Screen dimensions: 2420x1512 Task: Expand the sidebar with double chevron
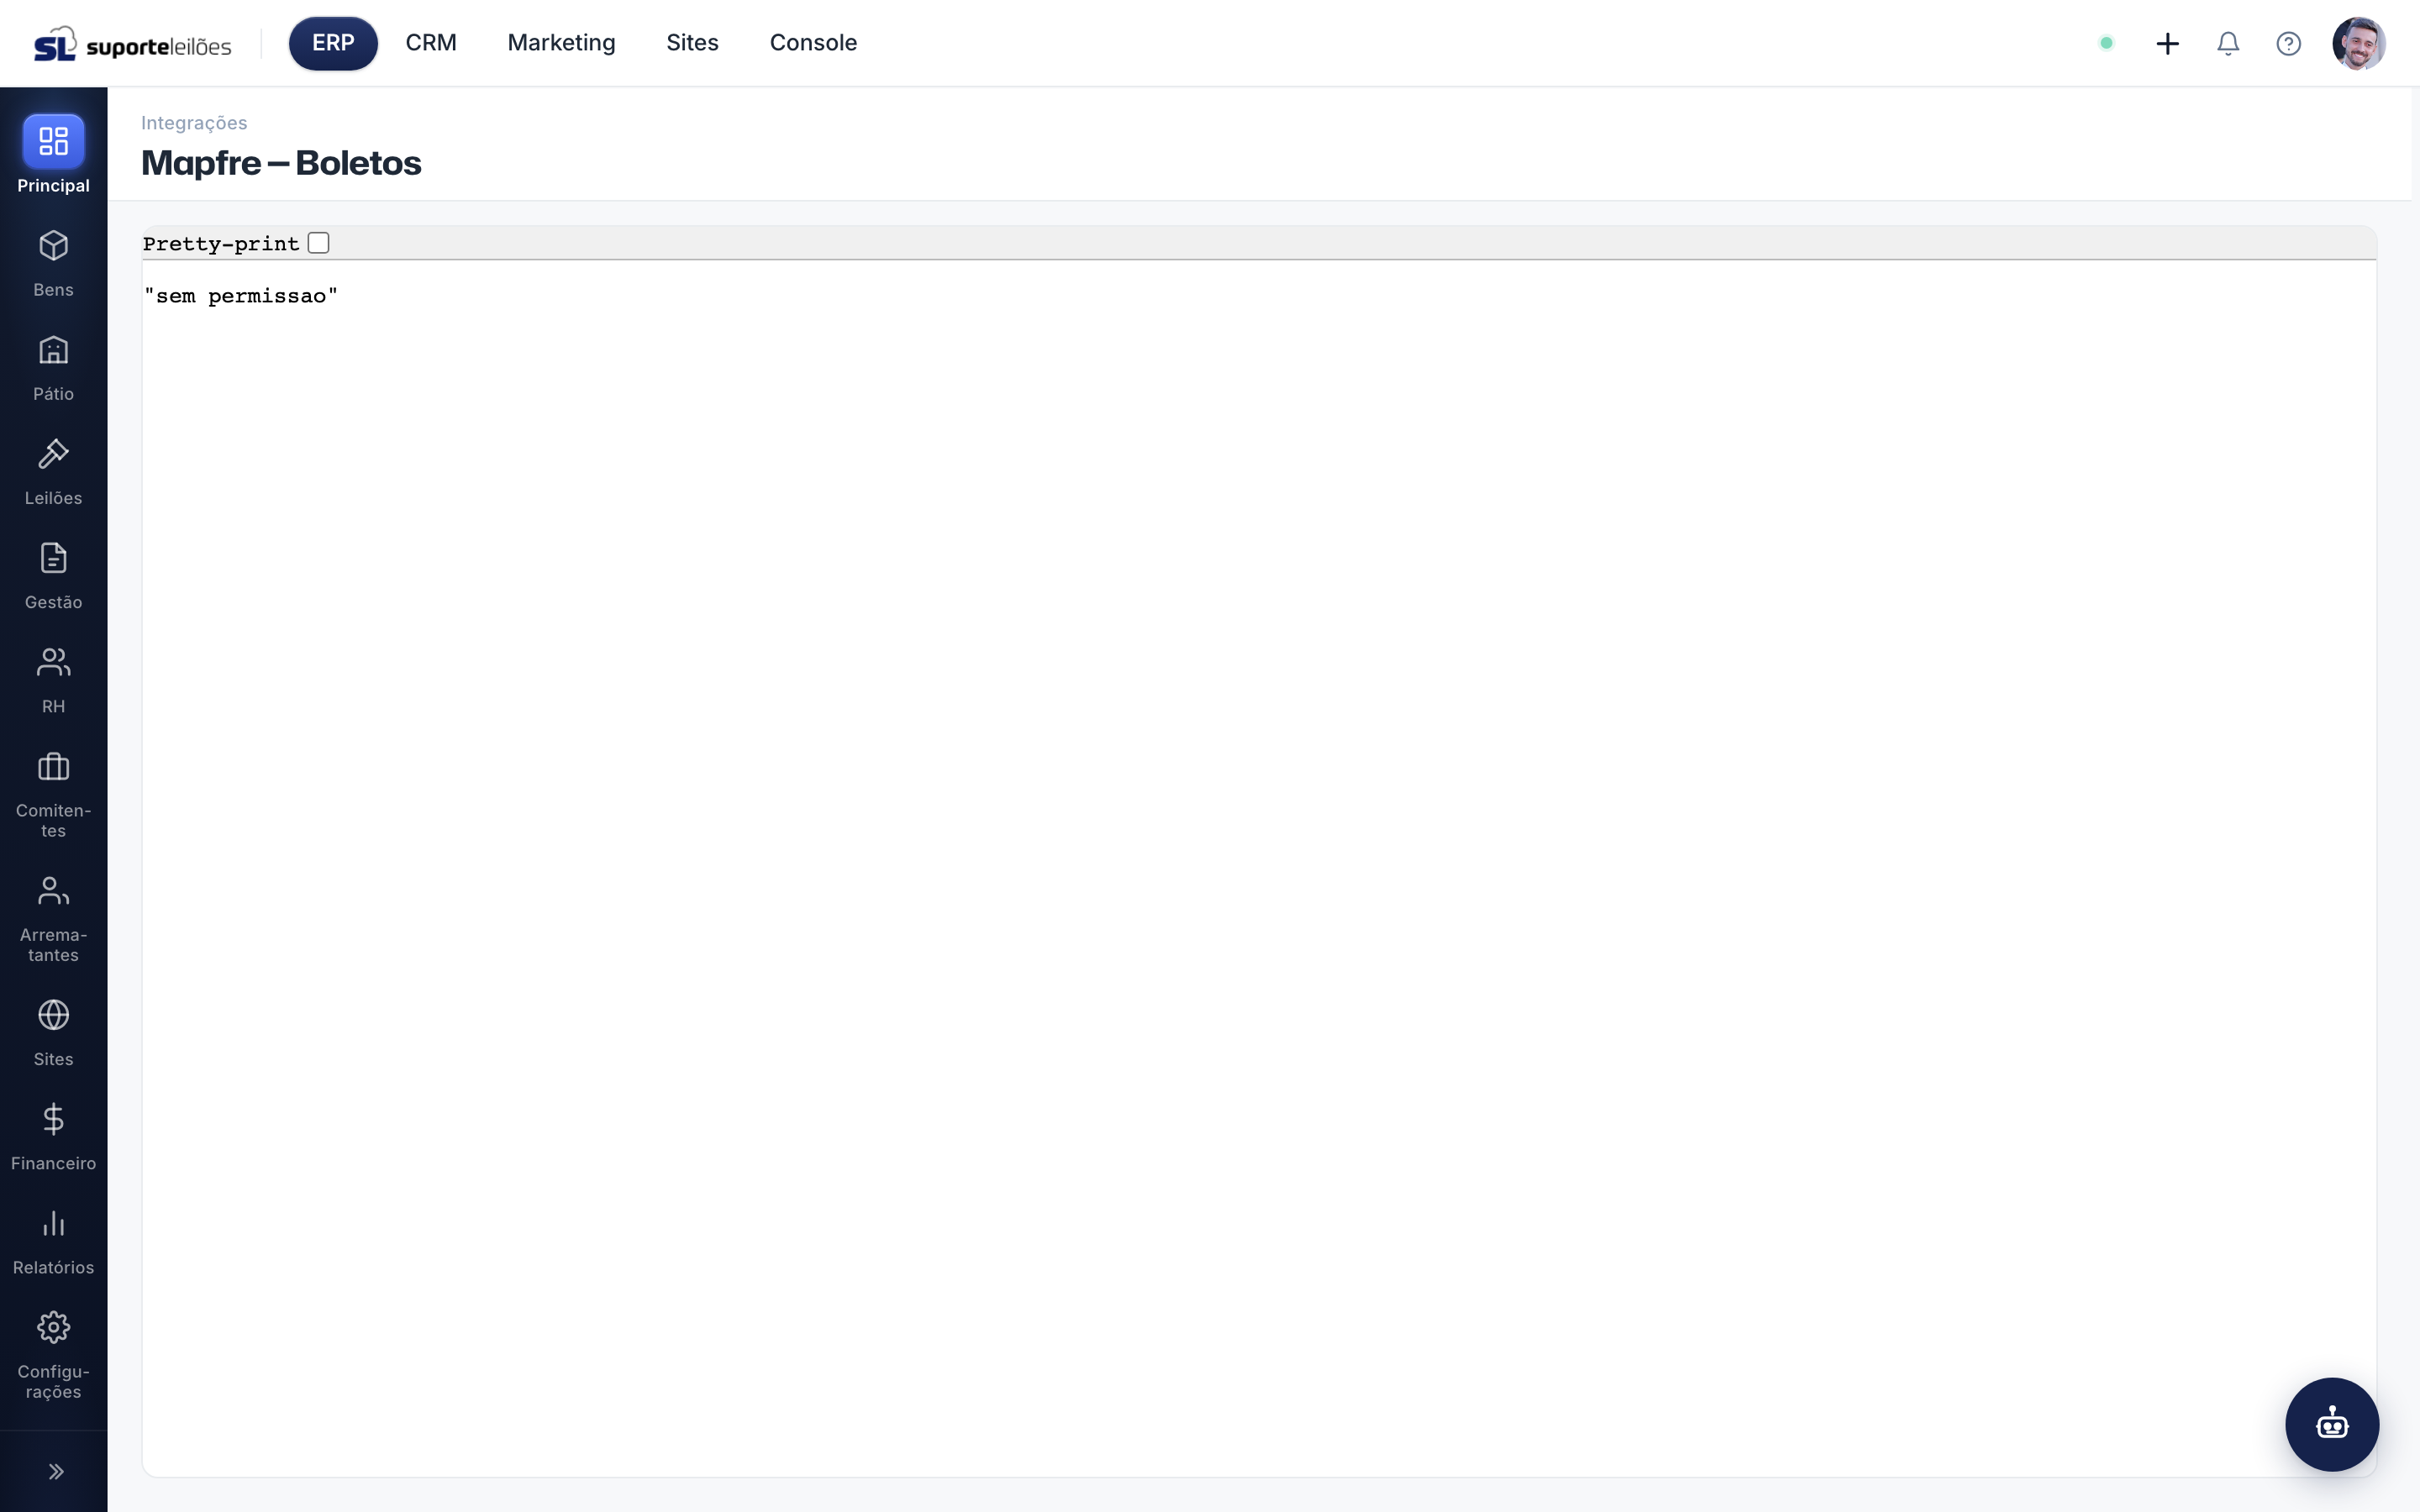pos(56,1471)
